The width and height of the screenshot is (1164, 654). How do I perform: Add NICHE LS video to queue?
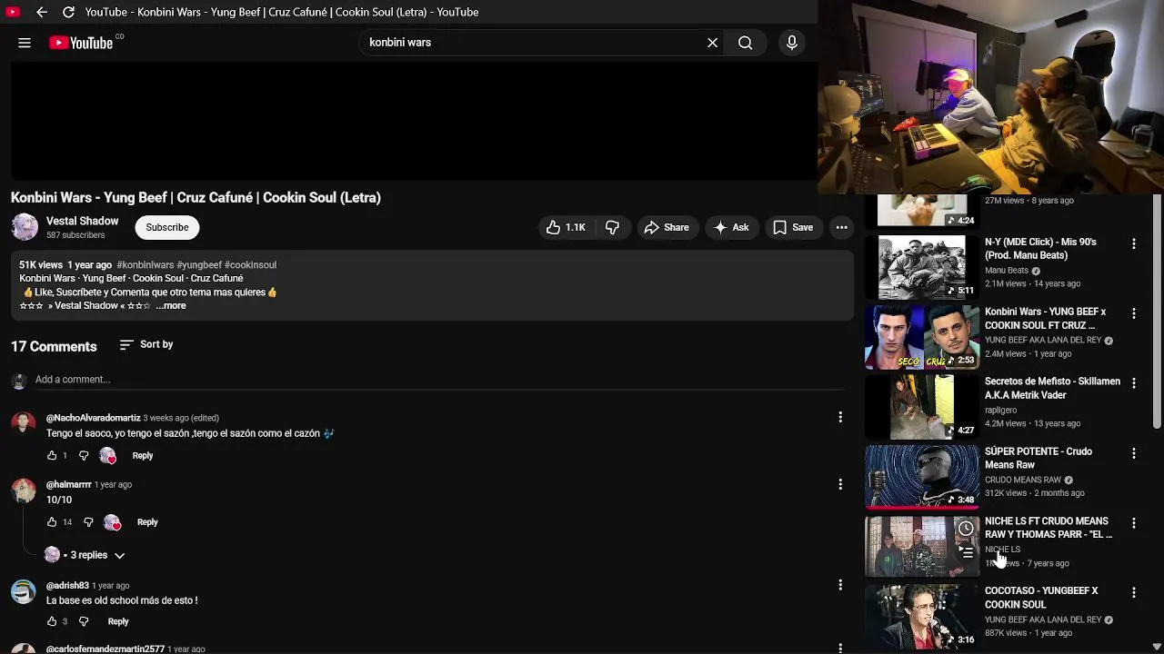coord(966,552)
